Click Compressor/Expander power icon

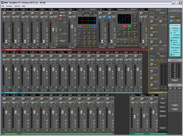pyautogui.click(x=118, y=12)
